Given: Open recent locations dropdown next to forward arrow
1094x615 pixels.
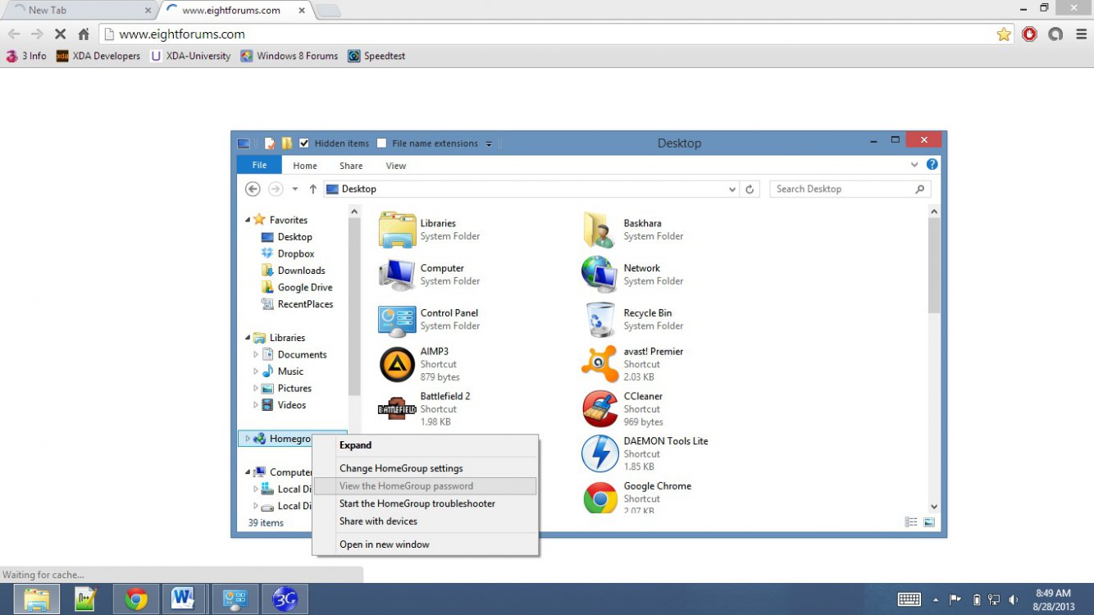Looking at the screenshot, I should (295, 189).
